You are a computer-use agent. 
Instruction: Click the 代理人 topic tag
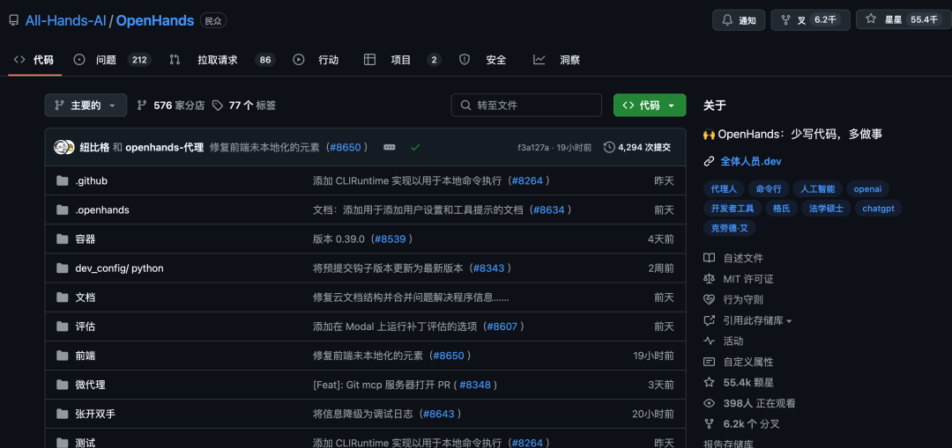(723, 188)
